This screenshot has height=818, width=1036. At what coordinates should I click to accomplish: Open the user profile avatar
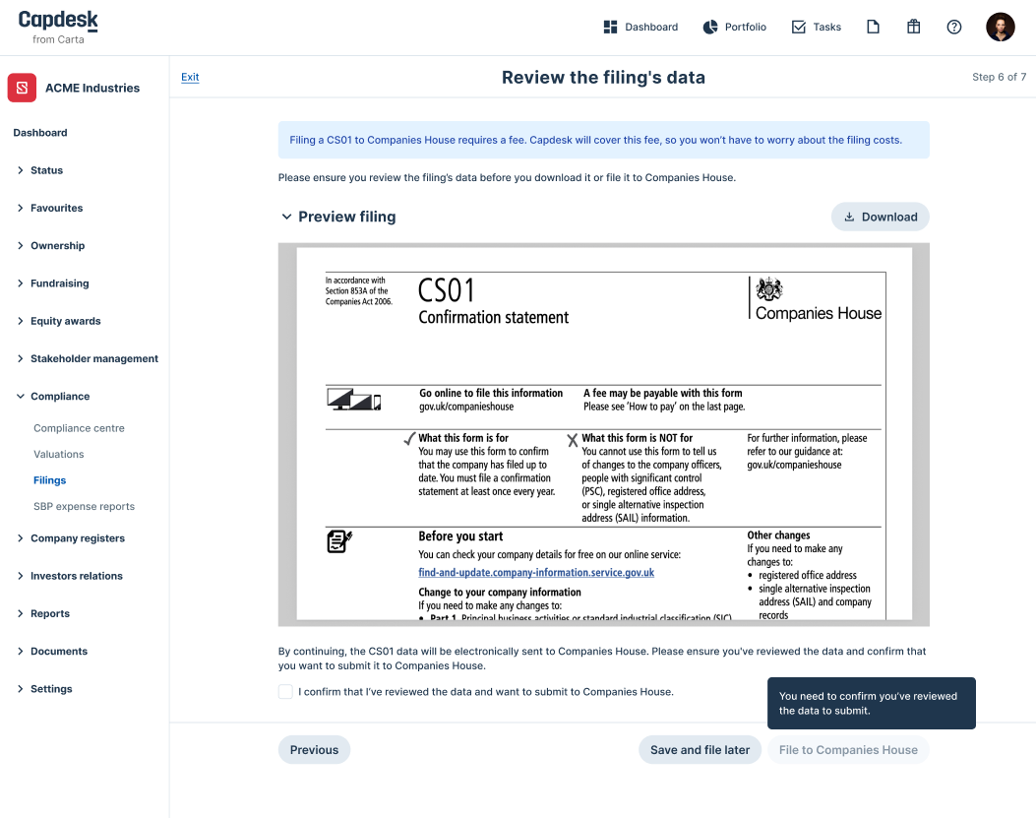pos(1000,27)
